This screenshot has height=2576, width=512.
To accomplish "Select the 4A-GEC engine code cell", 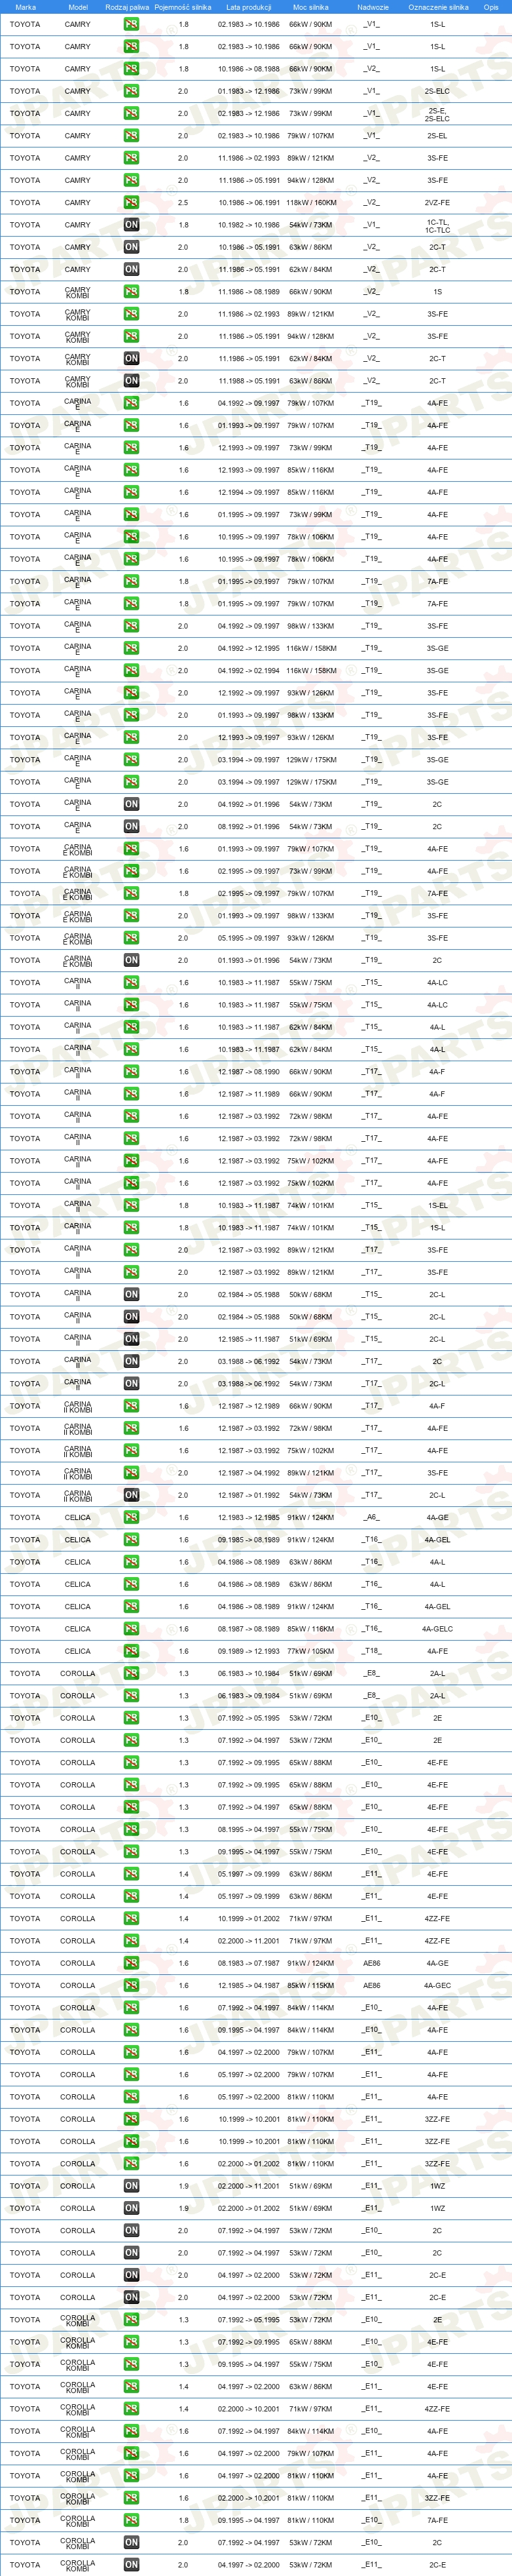I will tap(437, 1986).
